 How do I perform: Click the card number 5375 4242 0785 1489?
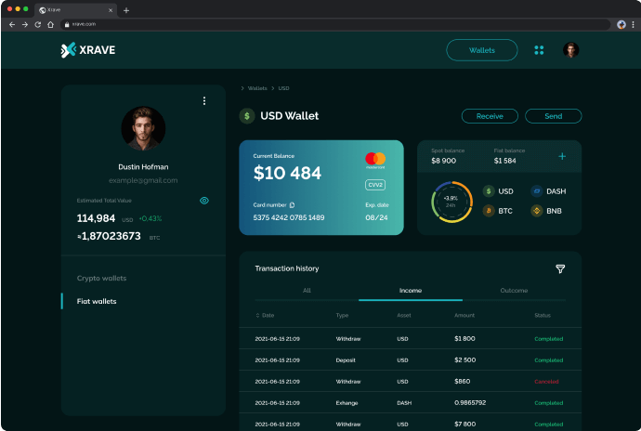[289, 217]
